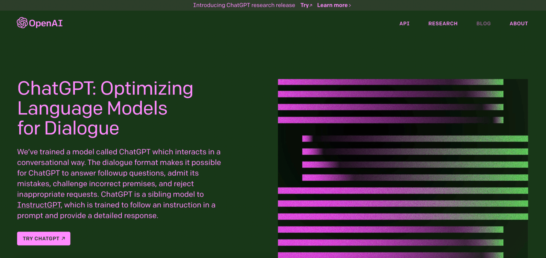
Task: Click the intro paragraph starting 'We've trained a model'
Action: click(119, 184)
